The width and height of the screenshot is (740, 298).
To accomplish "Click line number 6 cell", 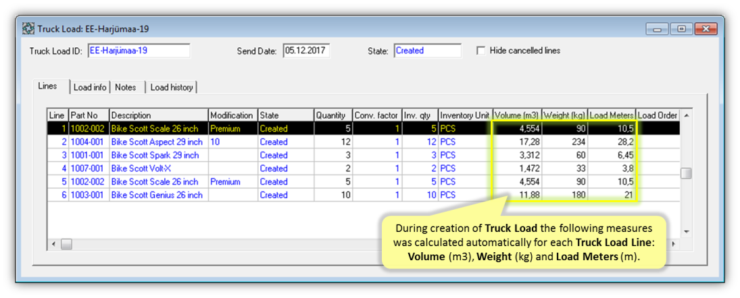I will pos(57,195).
